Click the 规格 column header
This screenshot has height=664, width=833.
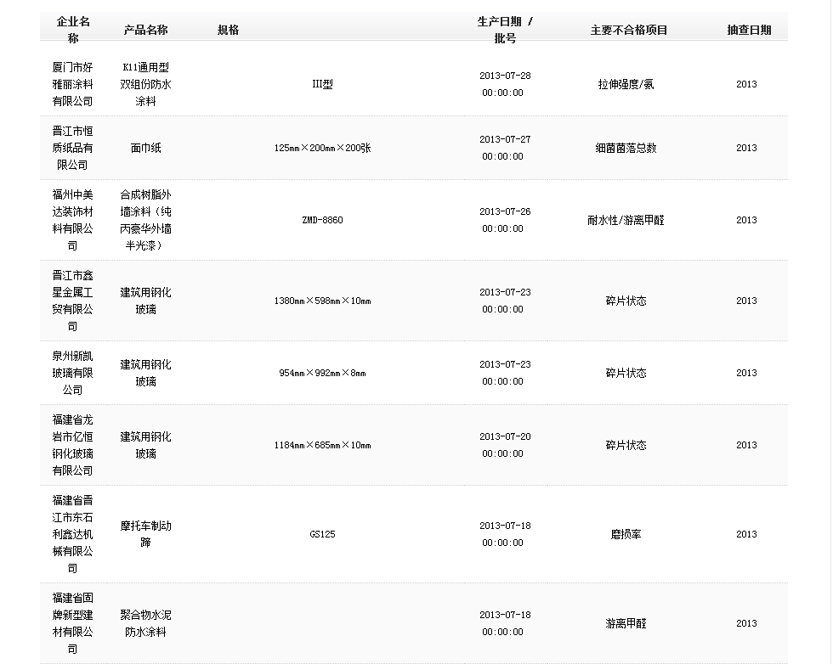click(228, 30)
